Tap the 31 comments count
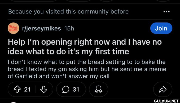180x103 pixels. click(76, 89)
